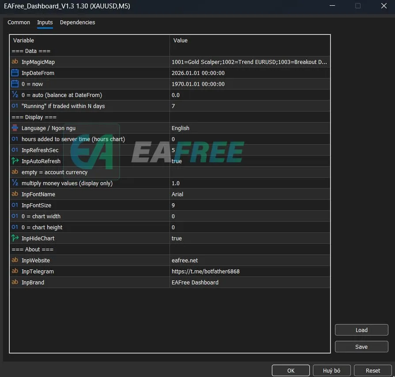
Task: Edit the InpWebsite value eafree.net
Action: (x=250, y=261)
